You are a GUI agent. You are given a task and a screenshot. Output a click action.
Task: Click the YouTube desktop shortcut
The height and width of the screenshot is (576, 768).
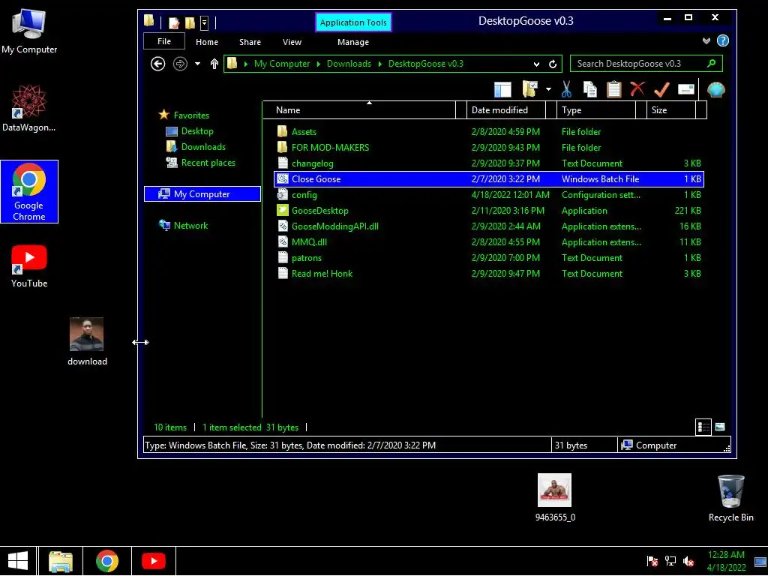(x=29, y=267)
